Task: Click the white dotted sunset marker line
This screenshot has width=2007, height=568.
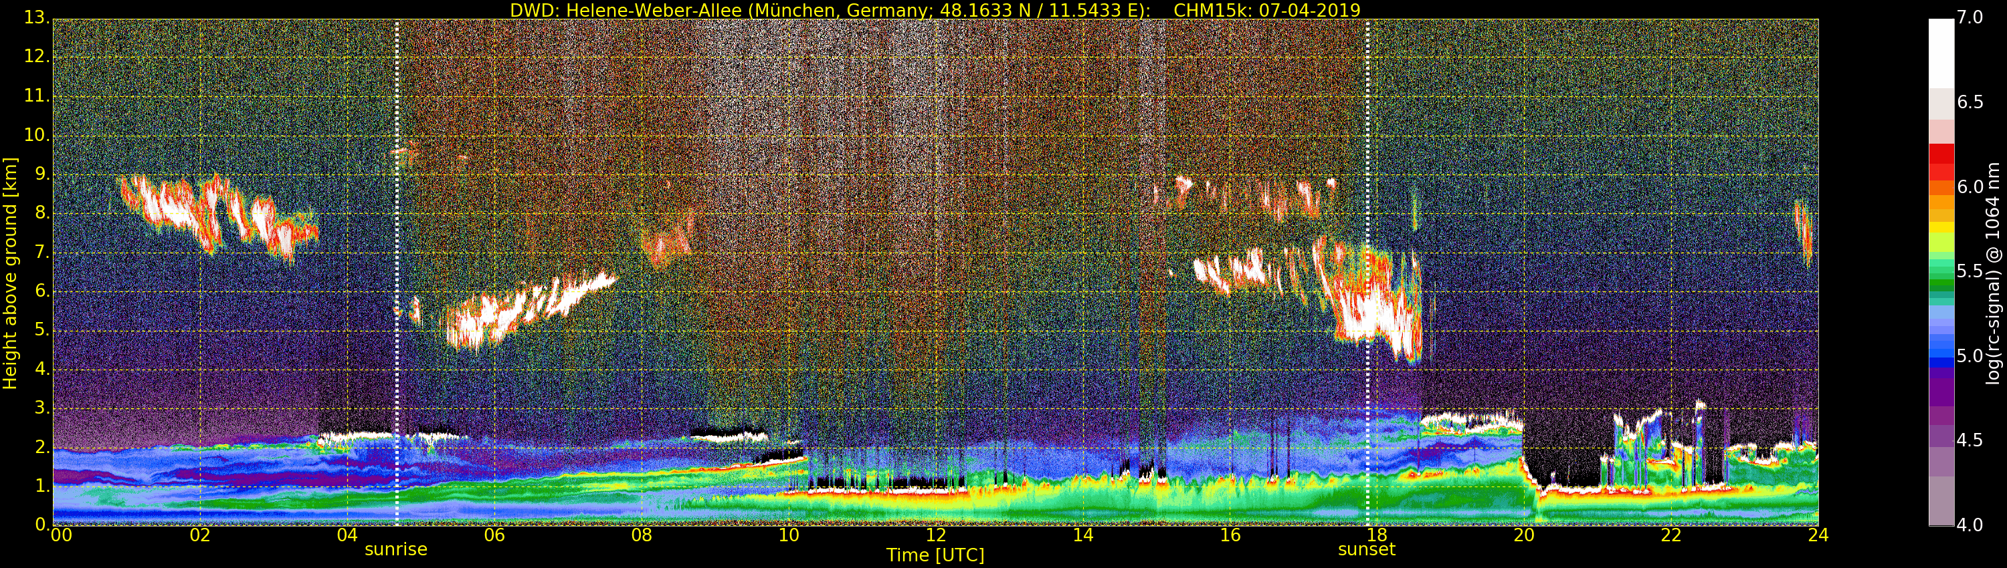Action: pyautogui.click(x=1367, y=273)
